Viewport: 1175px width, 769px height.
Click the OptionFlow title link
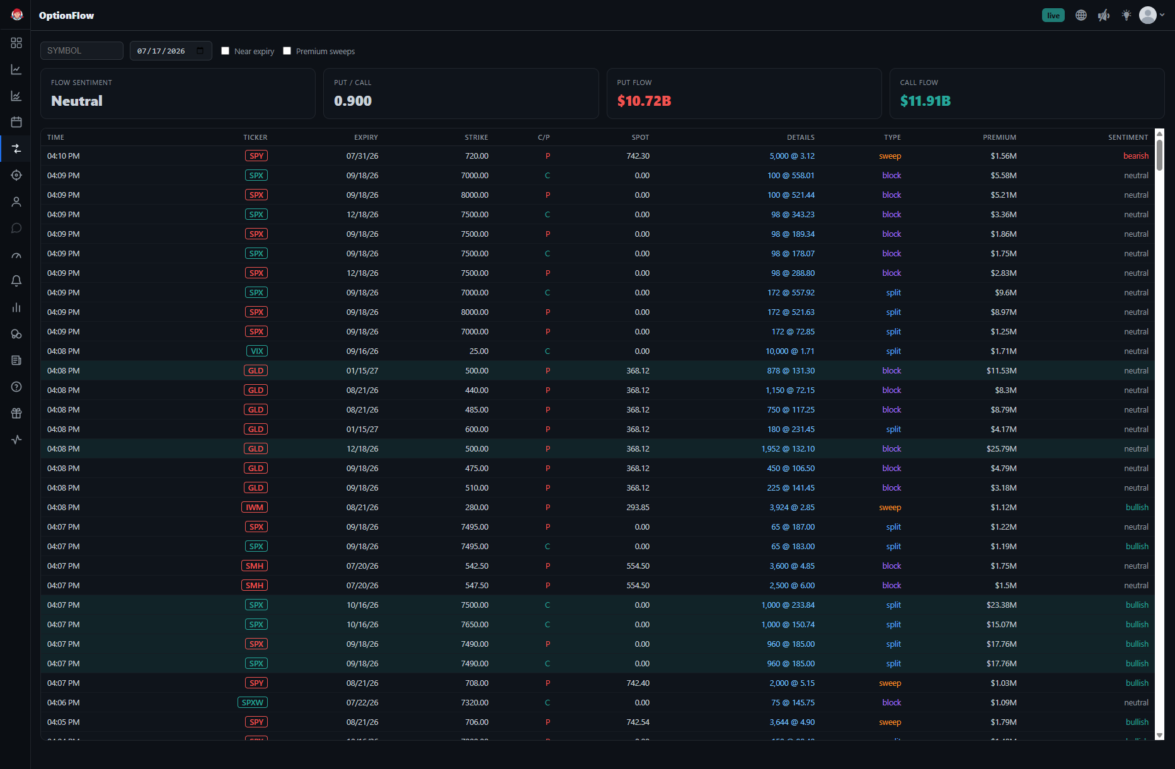(66, 15)
